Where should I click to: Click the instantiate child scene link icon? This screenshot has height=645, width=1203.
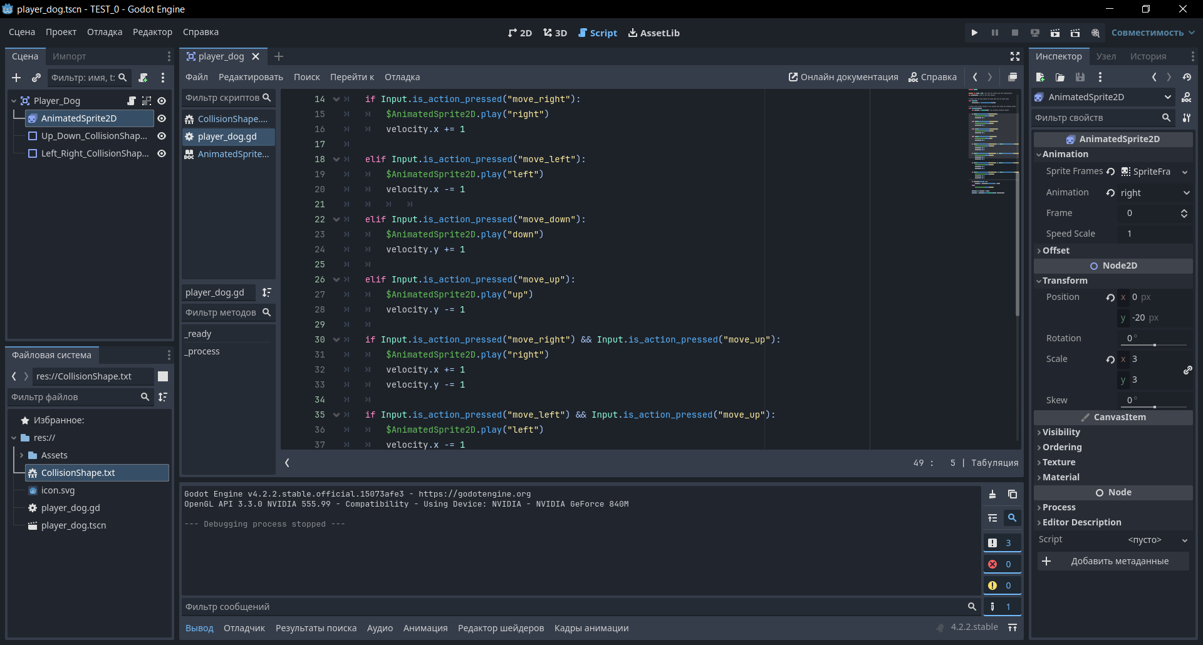click(x=36, y=78)
